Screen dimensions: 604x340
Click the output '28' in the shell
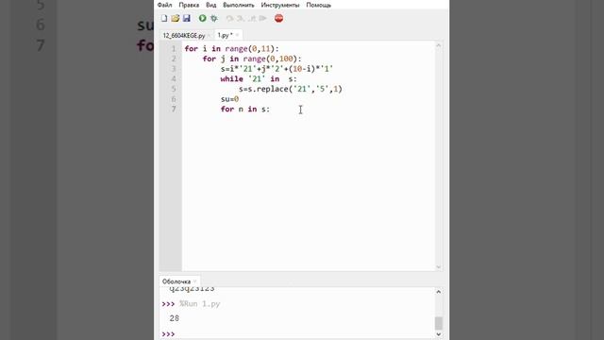point(174,318)
